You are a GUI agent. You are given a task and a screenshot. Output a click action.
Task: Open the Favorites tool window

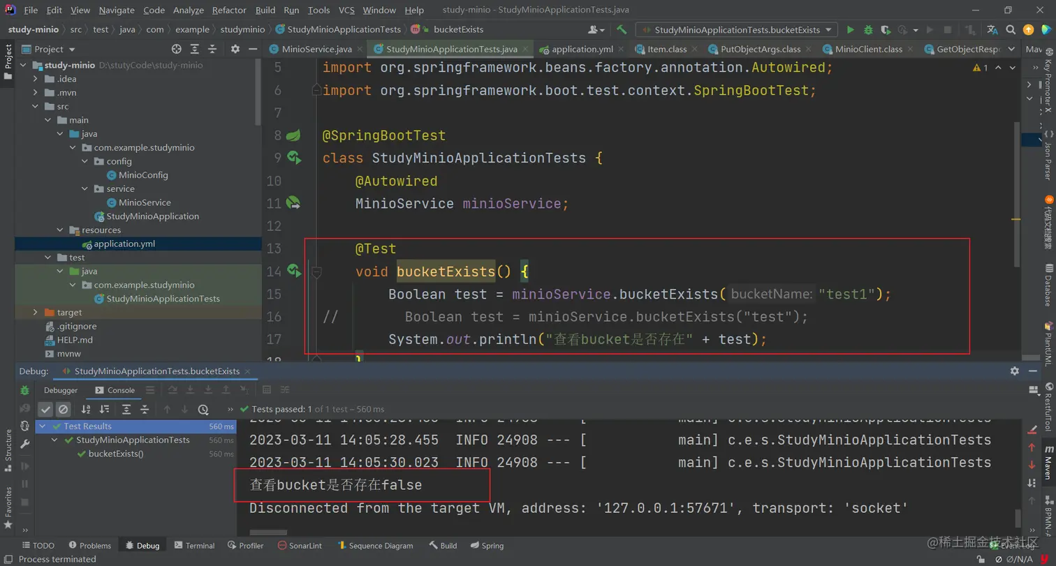[8, 507]
